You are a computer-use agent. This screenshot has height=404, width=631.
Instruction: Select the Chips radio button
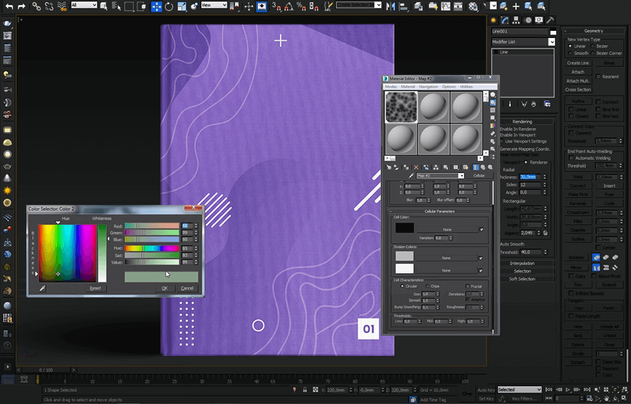click(427, 286)
